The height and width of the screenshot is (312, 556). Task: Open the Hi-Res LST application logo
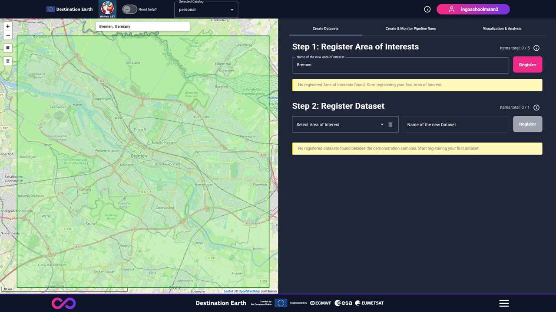coord(107,9)
